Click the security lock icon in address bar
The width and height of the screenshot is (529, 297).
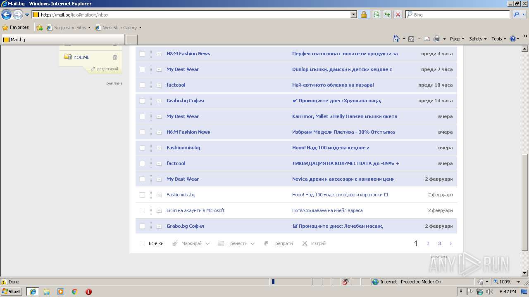[x=364, y=15]
